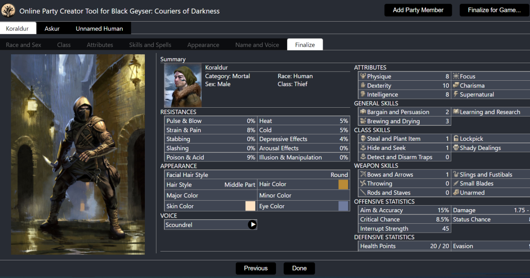The width and height of the screenshot is (530, 278).
Task: Play the Scoundrel voice sample
Action: click(x=252, y=225)
